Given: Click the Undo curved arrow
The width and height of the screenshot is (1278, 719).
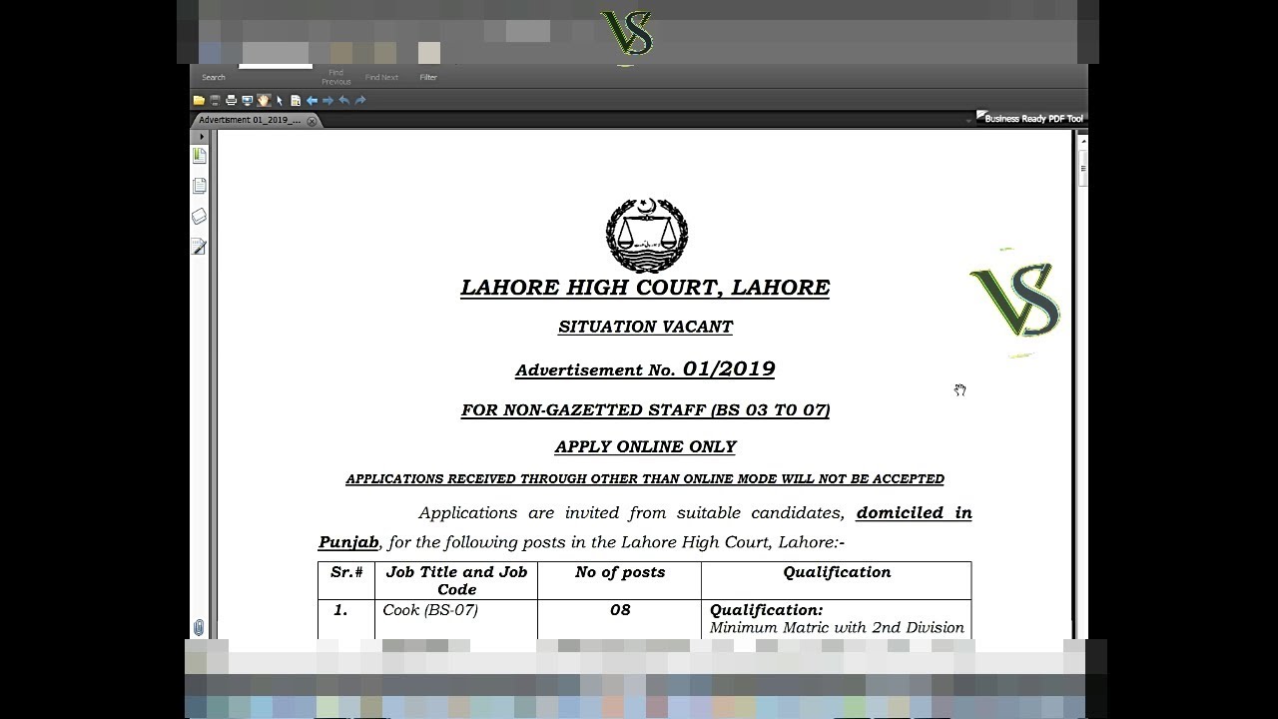Looking at the screenshot, I should tap(343, 101).
